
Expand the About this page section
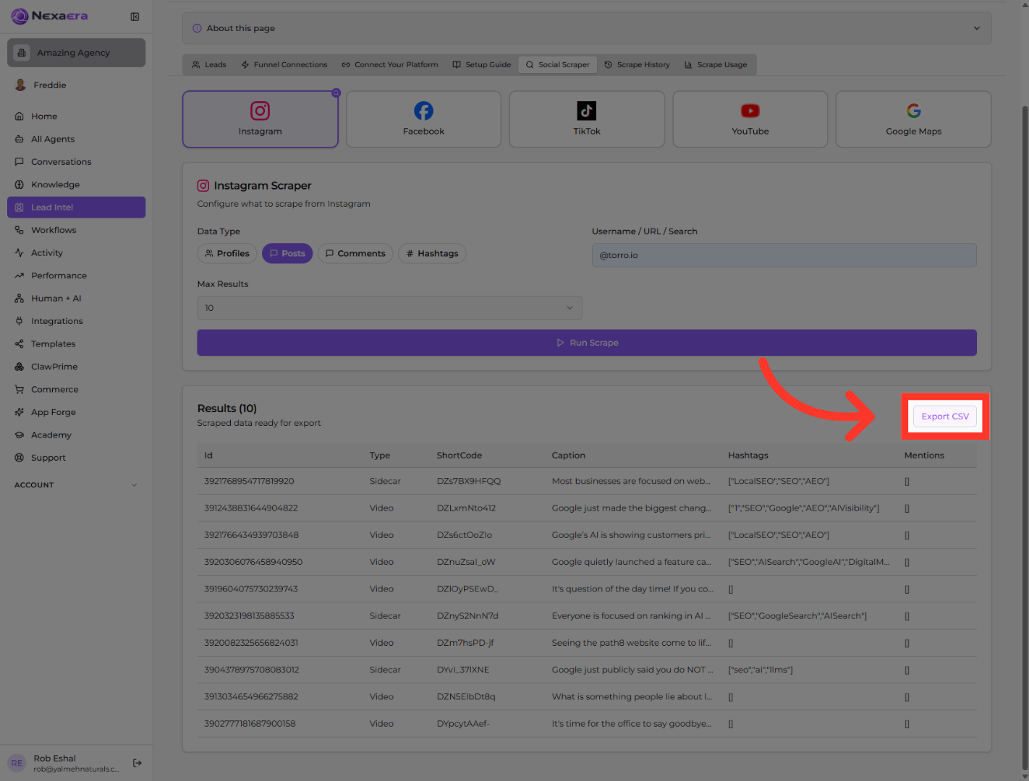pos(587,28)
